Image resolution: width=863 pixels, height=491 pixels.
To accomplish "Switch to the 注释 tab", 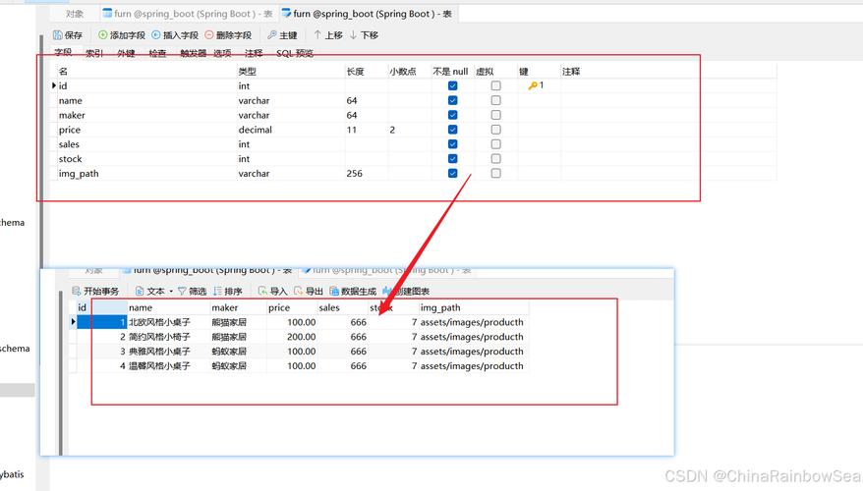I will tap(254, 53).
